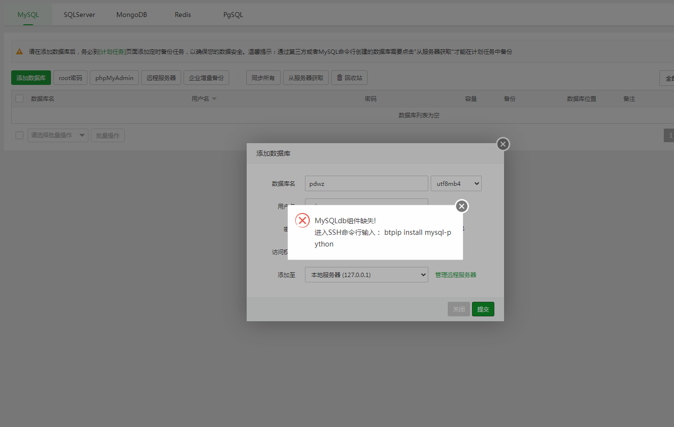
Task: Open the 回收站 recycle bin
Action: [x=350, y=78]
